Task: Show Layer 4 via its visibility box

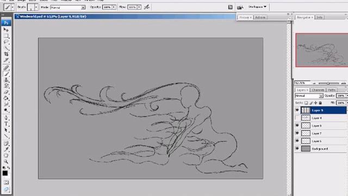Action: tap(297, 118)
